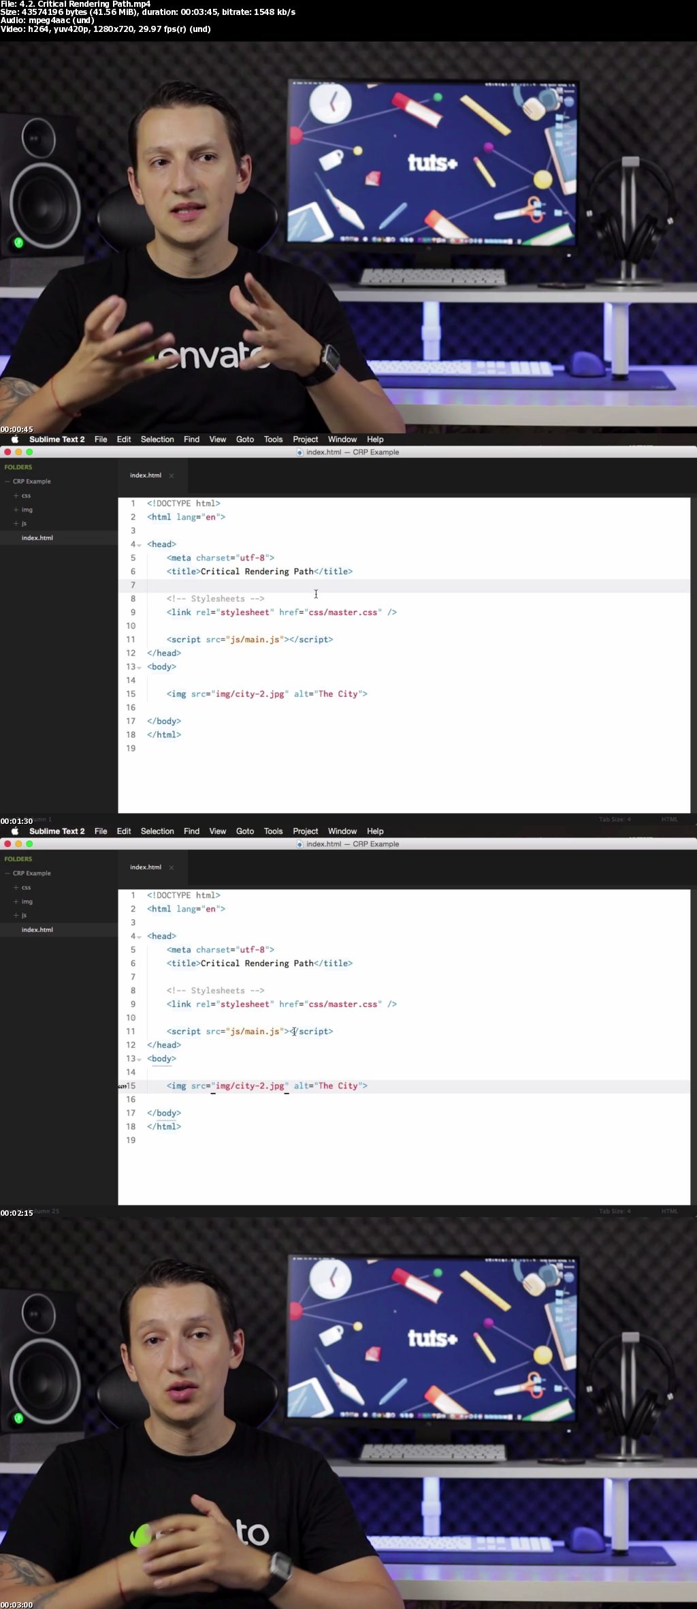Viewport: 697px width, 1609px height.
Task: Expand css folder in the 00:02:15 frame
Action: (16, 888)
